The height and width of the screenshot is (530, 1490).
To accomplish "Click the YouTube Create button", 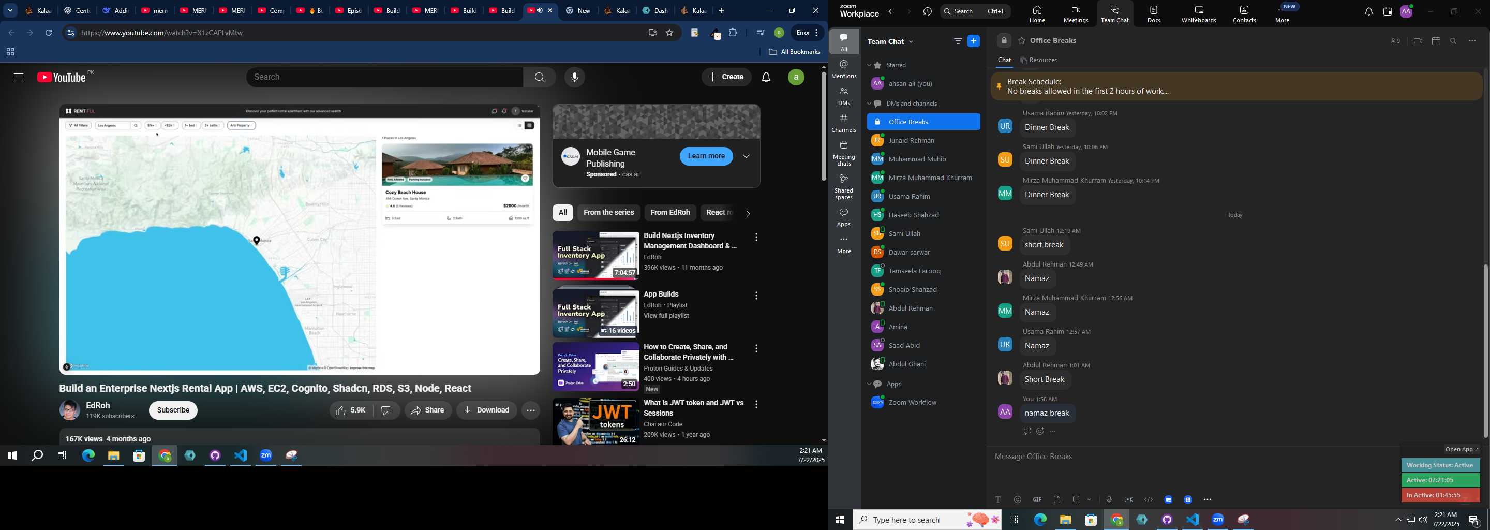I will (x=726, y=77).
